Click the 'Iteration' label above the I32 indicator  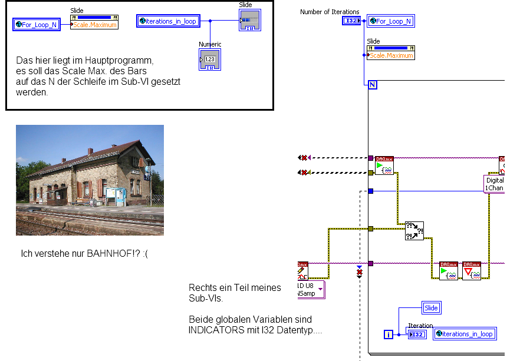coord(420,326)
